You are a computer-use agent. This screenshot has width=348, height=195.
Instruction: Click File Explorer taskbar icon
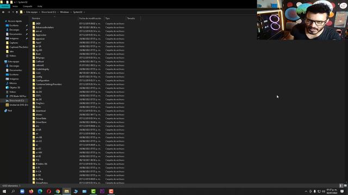[66, 191]
